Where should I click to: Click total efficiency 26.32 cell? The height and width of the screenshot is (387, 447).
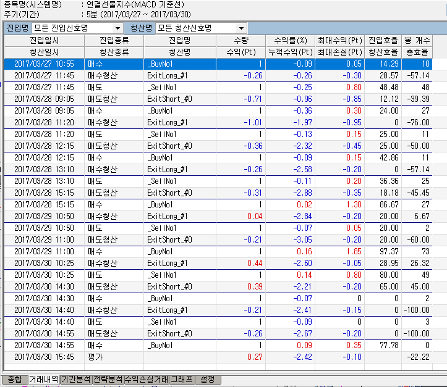[417, 263]
